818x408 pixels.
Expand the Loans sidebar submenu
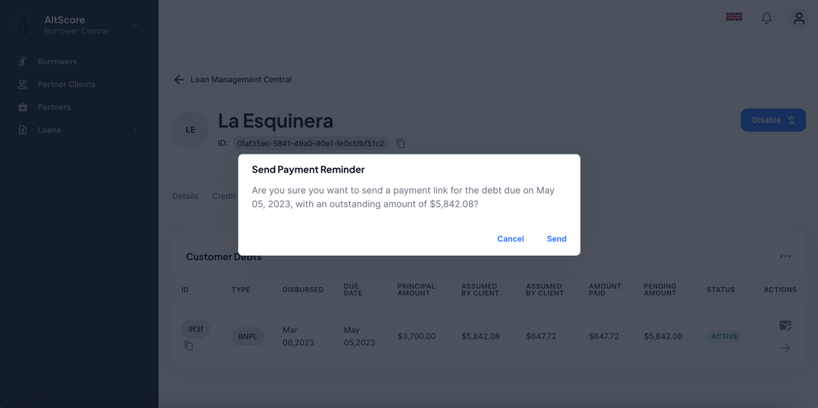[135, 130]
